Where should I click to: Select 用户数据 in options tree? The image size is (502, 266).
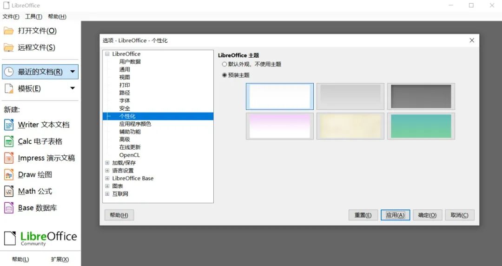point(130,61)
